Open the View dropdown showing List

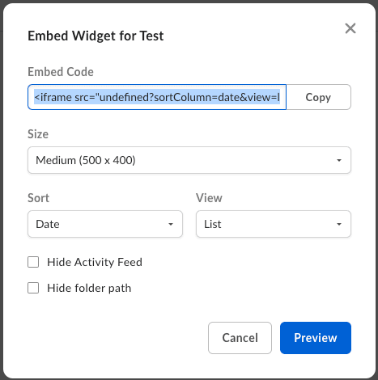[274, 224]
